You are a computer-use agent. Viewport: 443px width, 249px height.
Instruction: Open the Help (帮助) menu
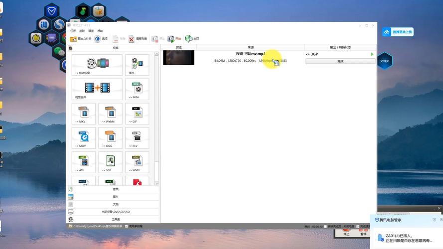[x=100, y=31]
